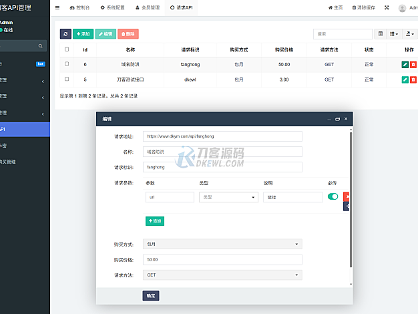Remove the url parameter row red icon
This screenshot has width=418, height=314.
(347, 196)
